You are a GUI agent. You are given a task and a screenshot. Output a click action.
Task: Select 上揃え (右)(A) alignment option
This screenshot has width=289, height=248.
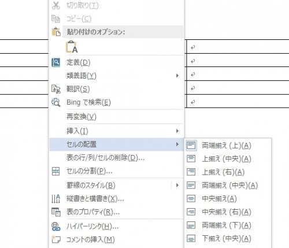pyautogui.click(x=223, y=172)
